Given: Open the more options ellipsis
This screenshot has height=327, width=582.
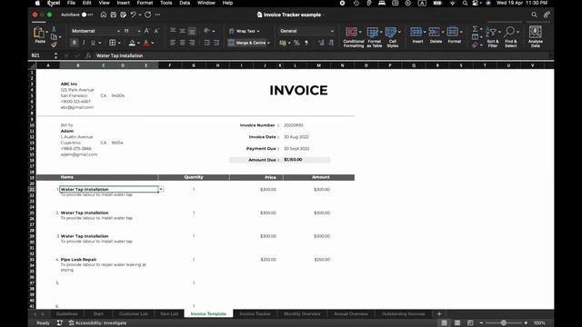Looking at the screenshot, I should point(157,15).
